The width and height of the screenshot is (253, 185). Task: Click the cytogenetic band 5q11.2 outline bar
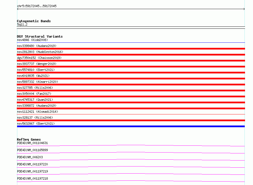click(x=131, y=28)
